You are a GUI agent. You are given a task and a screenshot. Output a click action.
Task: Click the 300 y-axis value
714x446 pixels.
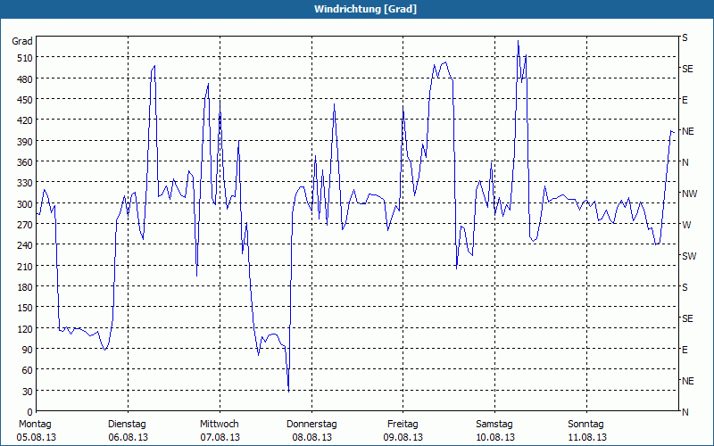click(x=25, y=204)
